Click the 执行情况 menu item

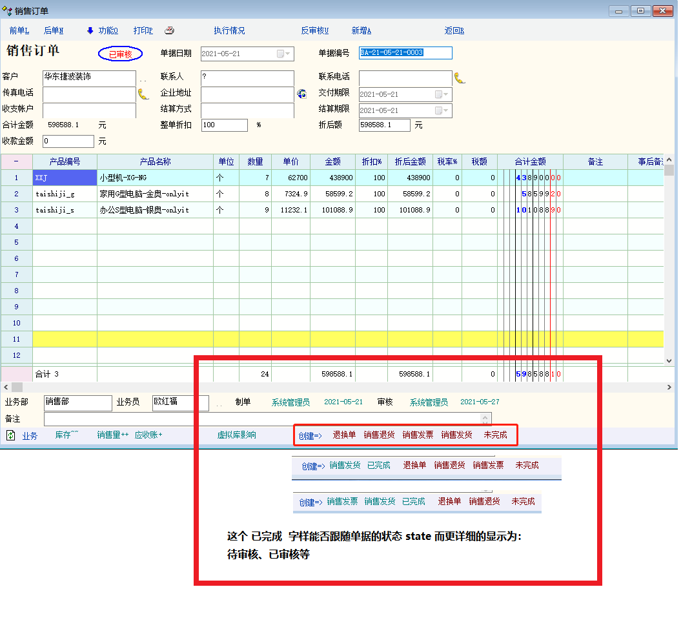[229, 30]
